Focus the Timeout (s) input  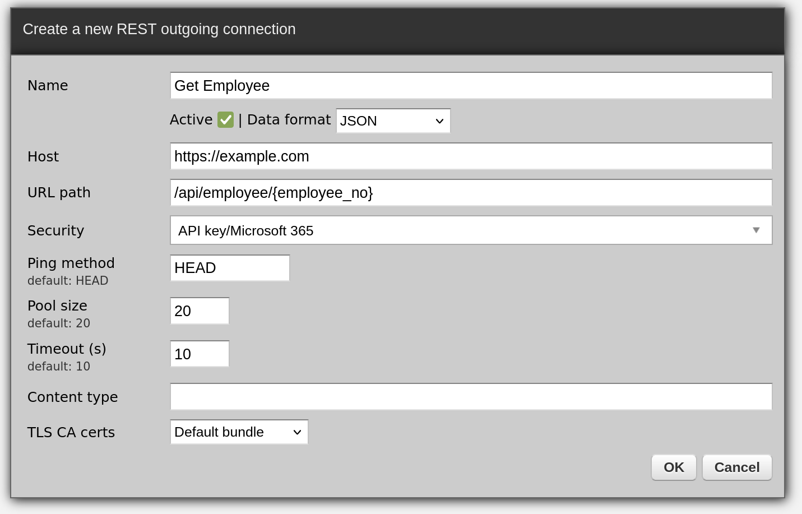point(200,354)
